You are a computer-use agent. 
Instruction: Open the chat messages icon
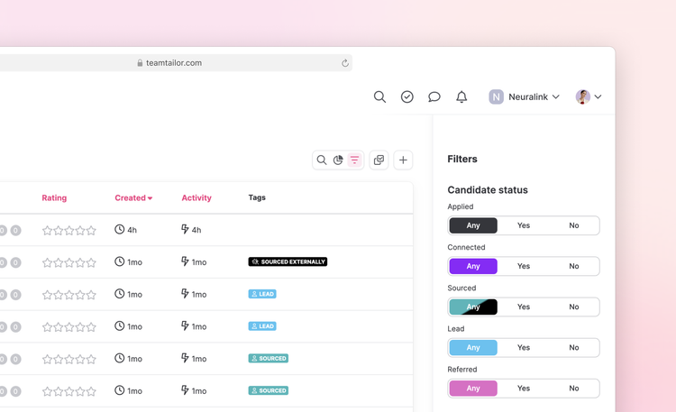(434, 97)
